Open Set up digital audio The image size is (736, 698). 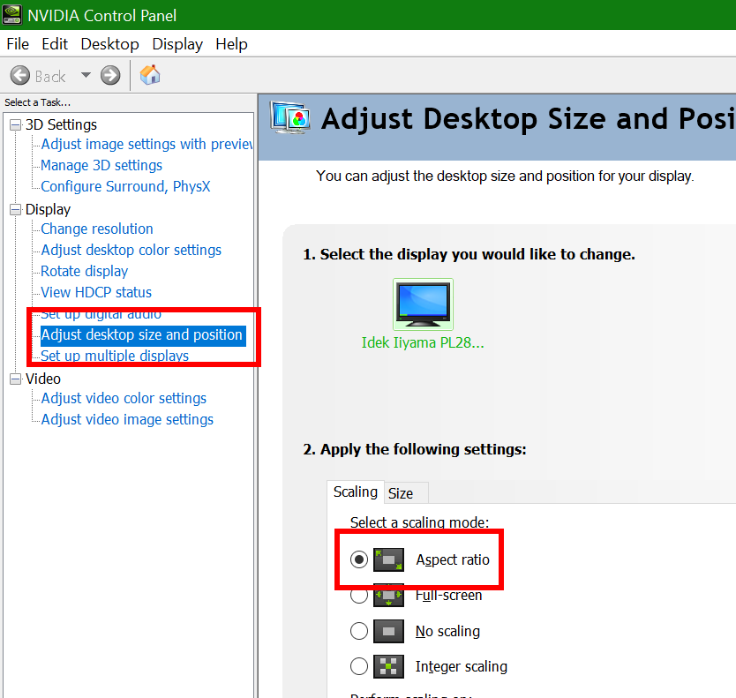coord(101,313)
